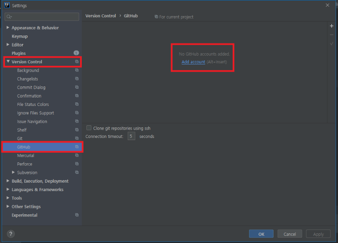338x243 pixels.
Task: Collapse the Version Control section arrow
Action: coord(8,62)
